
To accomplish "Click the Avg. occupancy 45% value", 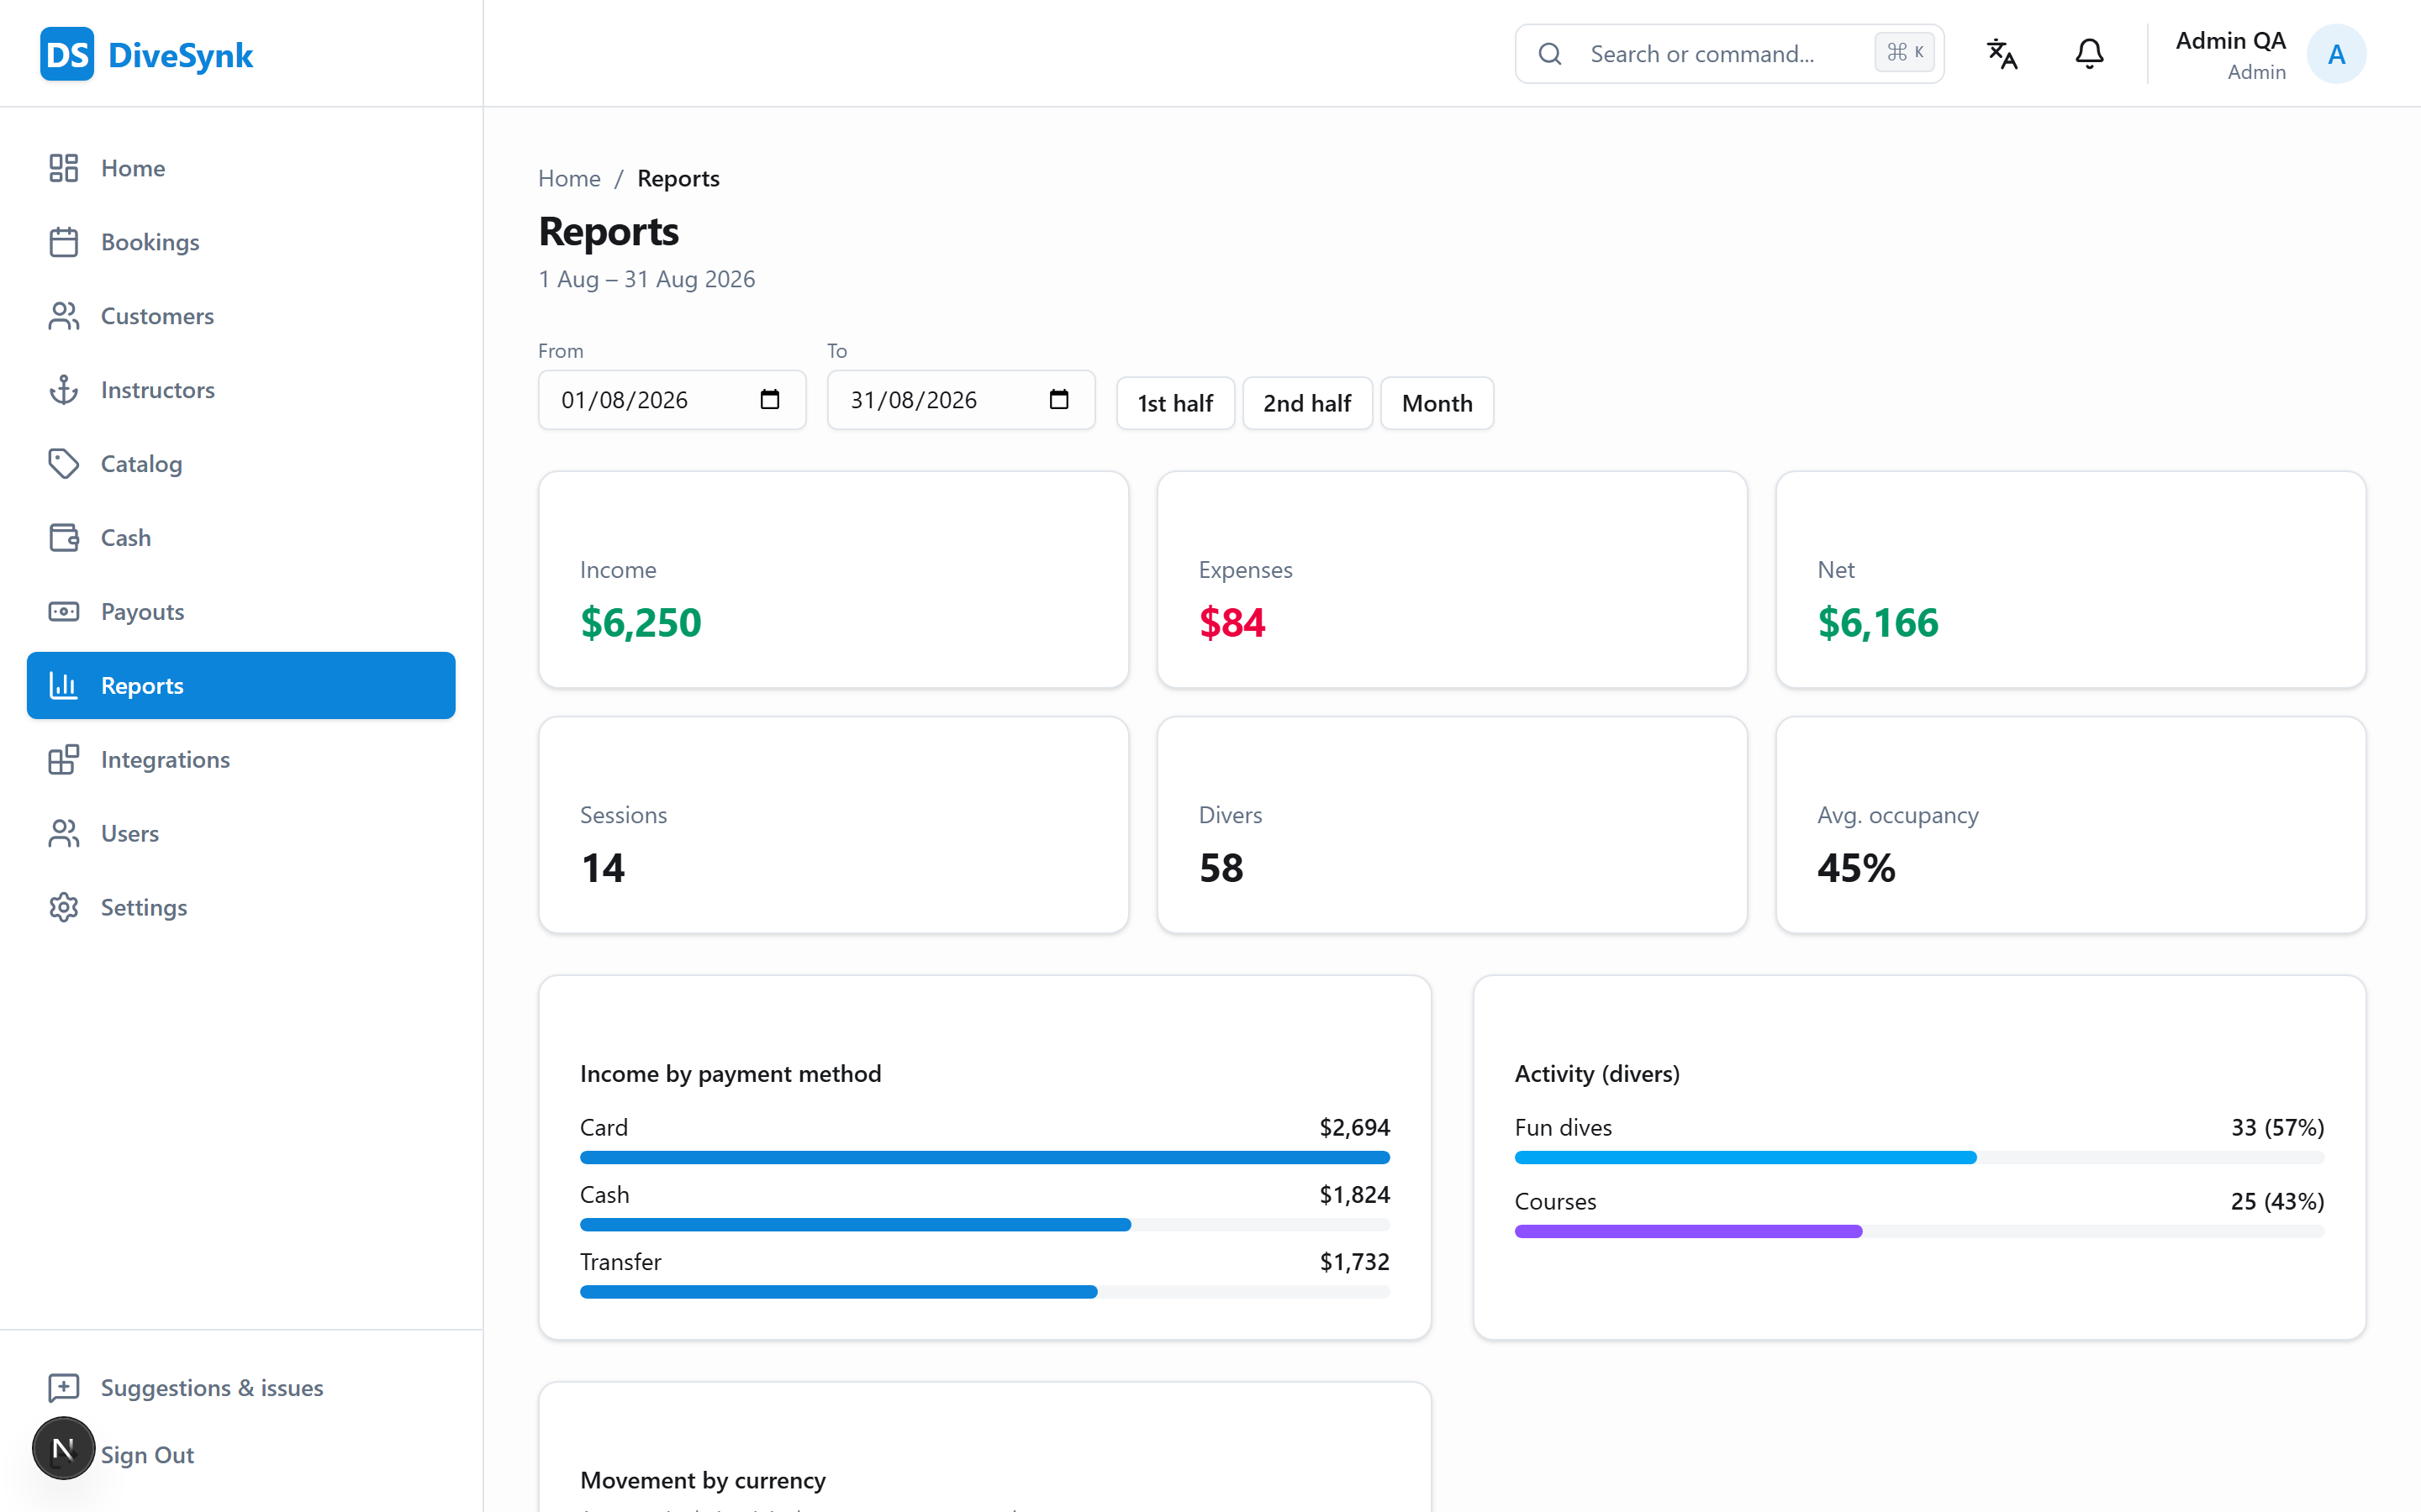I will 1856,868.
